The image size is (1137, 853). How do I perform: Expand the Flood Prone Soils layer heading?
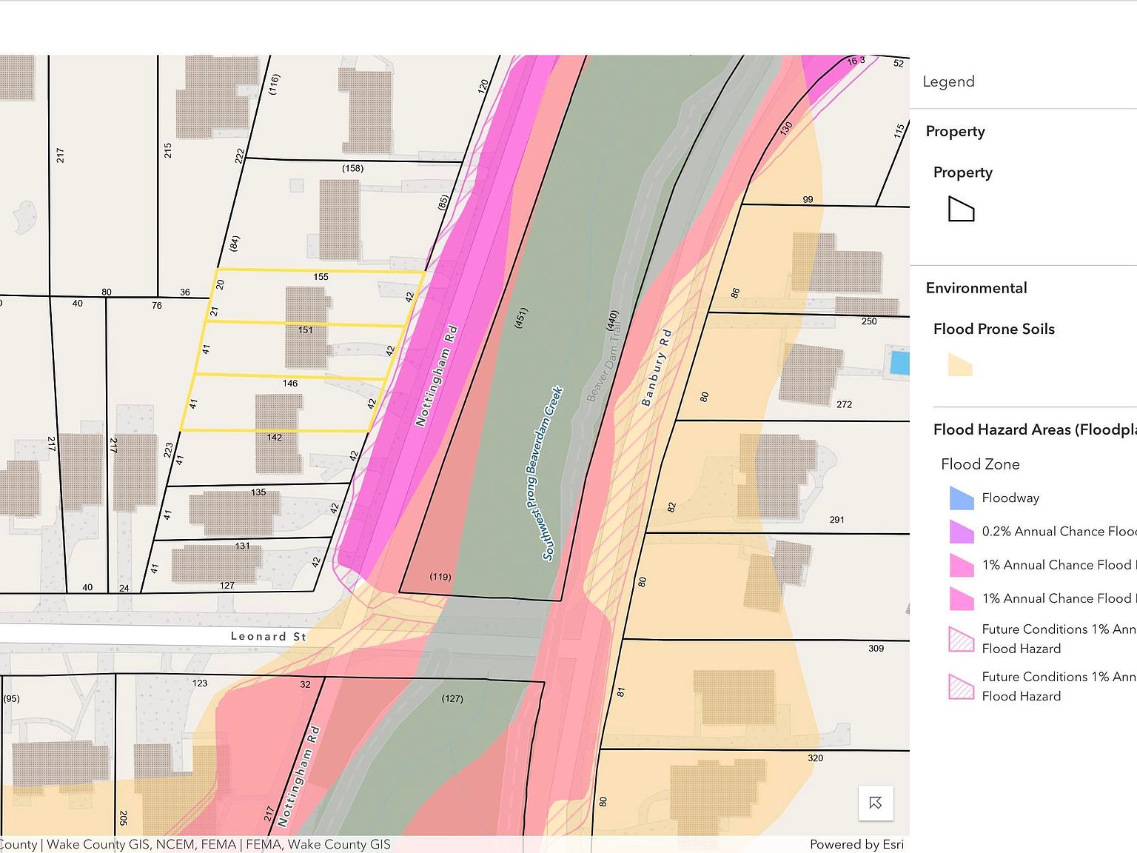[x=993, y=329]
